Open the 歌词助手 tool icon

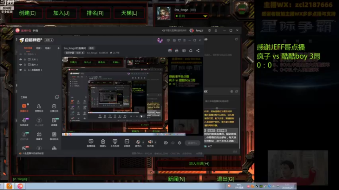coord(54,136)
